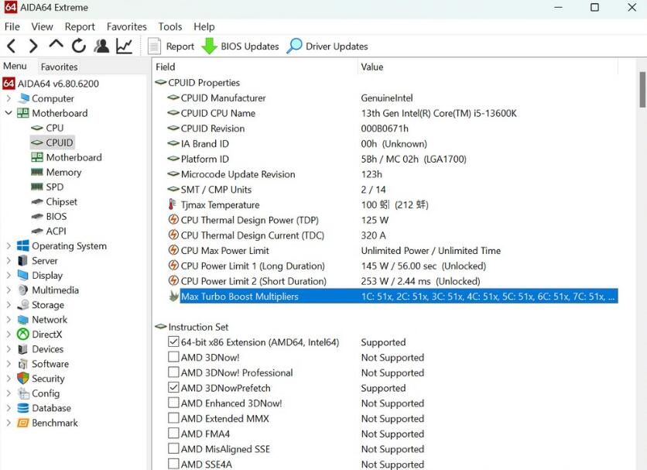Open the Tools menu
This screenshot has height=470, width=647.
click(x=169, y=26)
